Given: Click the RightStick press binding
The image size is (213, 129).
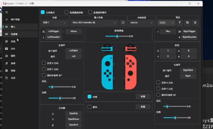Looking at the screenshot, I should pyautogui.click(x=188, y=70).
